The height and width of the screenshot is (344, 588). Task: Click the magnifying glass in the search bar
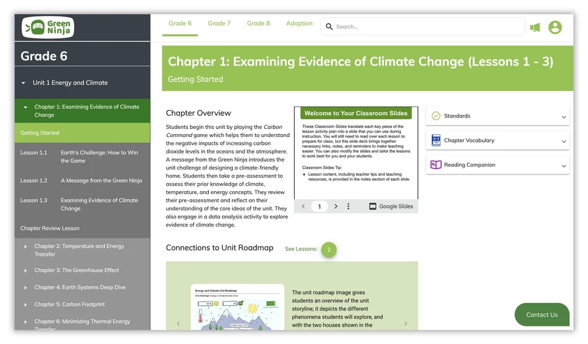[x=330, y=26]
